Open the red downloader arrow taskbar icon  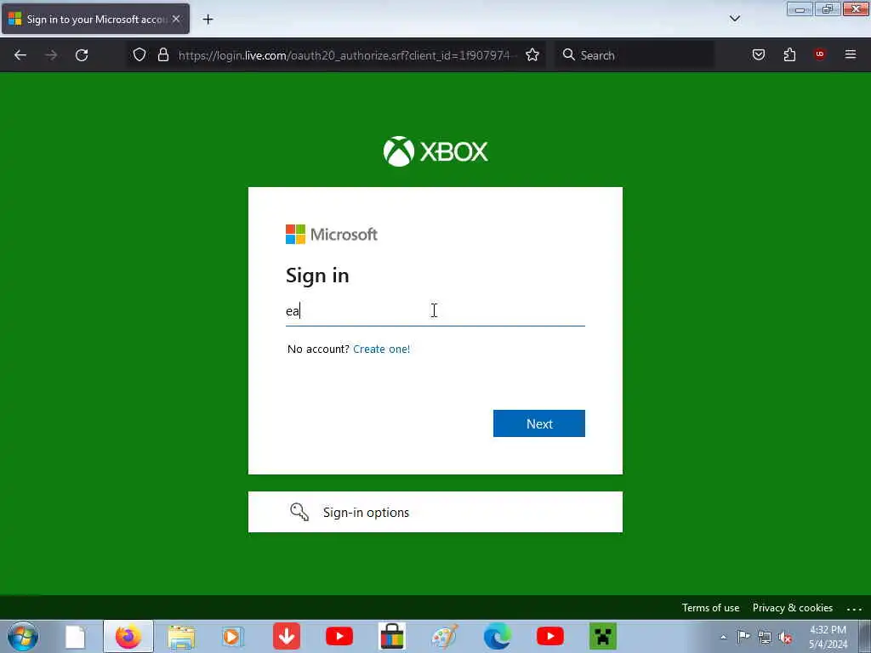[x=287, y=636]
